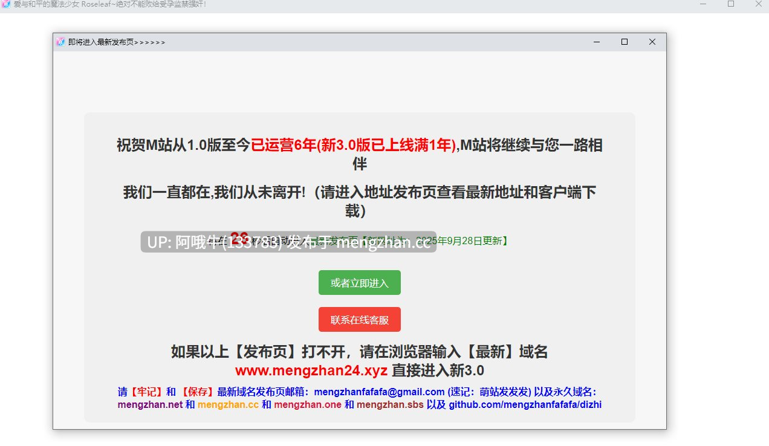Minimize the outer Roseleaf game window
This screenshot has height=446, width=769.
coord(703,4)
